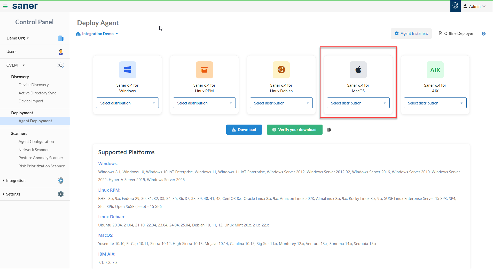
Task: Select Agent Deployment in sidebar
Action: point(35,121)
